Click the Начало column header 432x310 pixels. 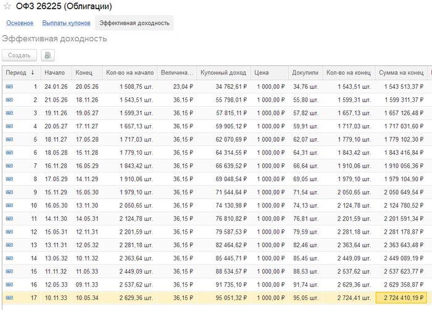pyautogui.click(x=55, y=72)
